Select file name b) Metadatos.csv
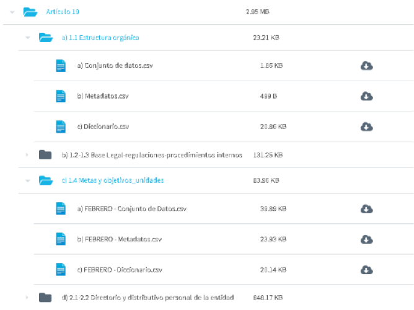 coord(103,96)
